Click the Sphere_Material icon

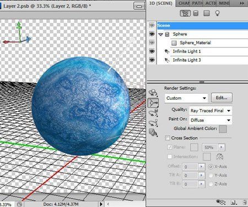tap(174, 43)
